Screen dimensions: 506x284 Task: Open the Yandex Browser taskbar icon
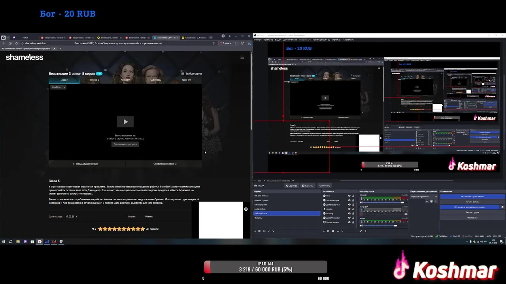point(40,241)
